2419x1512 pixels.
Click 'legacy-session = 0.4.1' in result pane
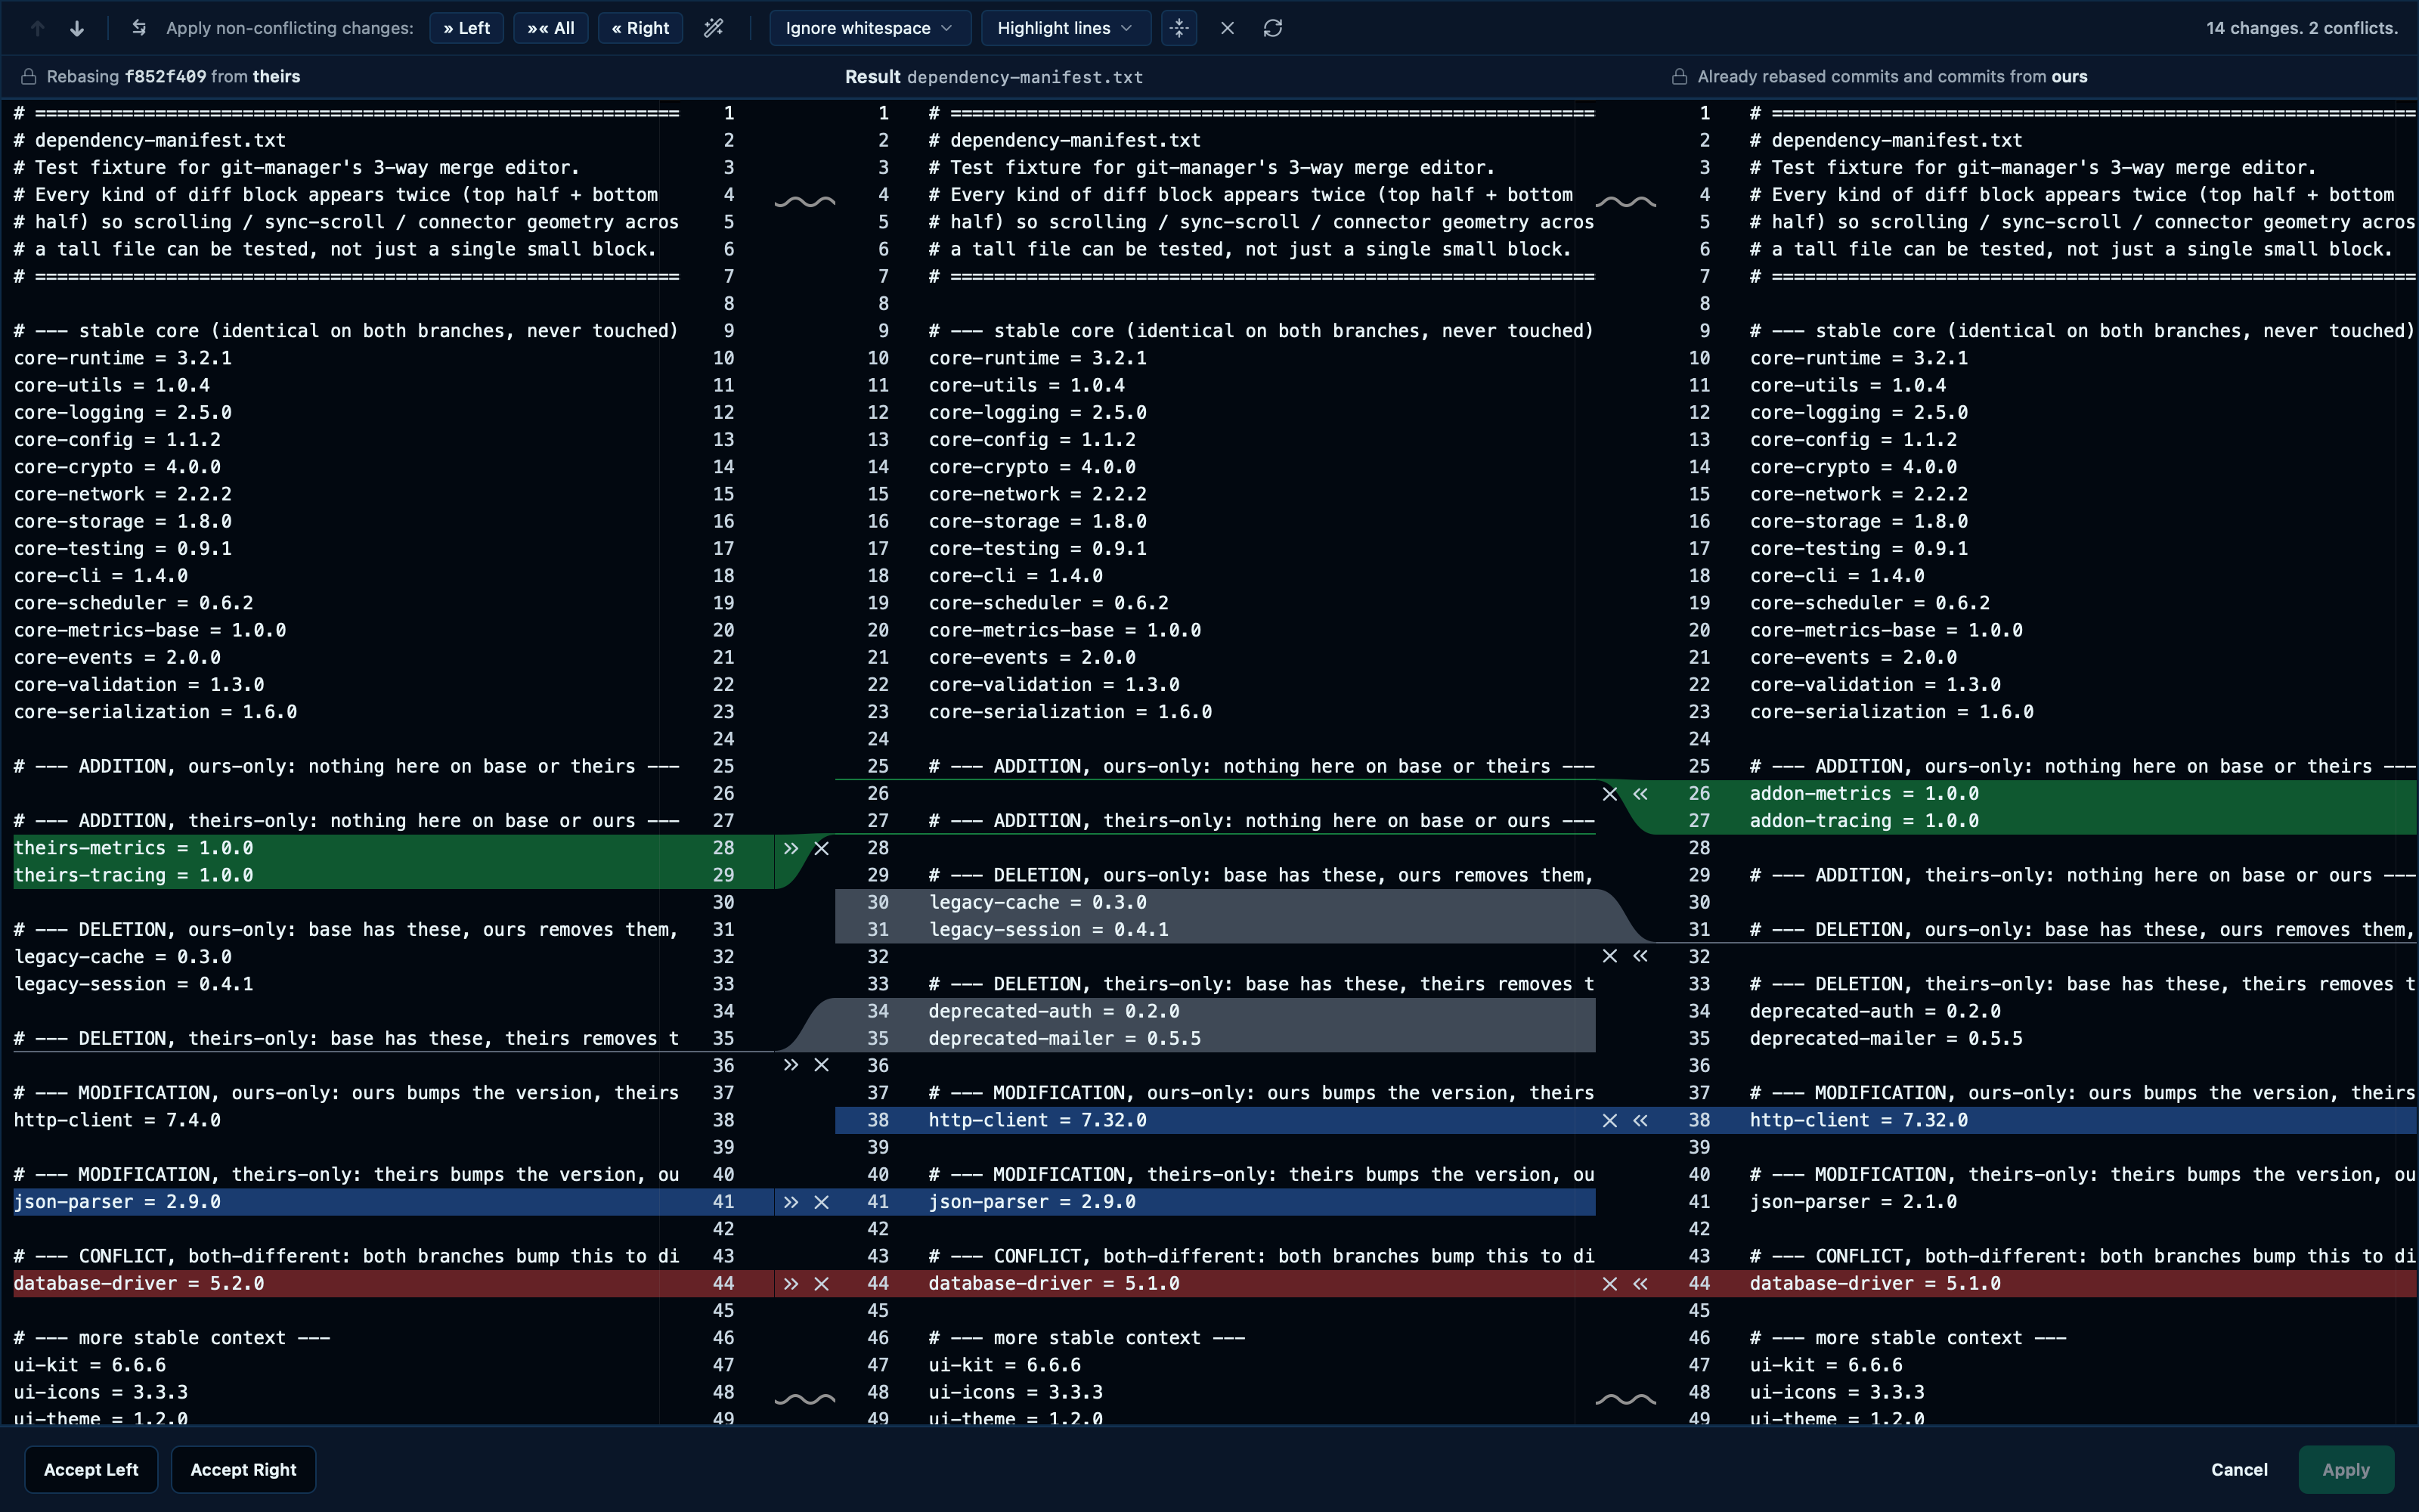pos(1048,930)
